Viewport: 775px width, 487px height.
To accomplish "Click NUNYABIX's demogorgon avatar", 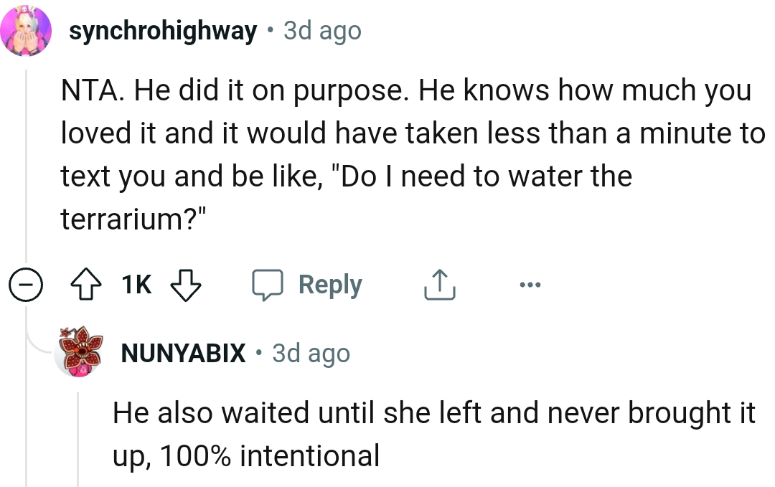I will 79,353.
